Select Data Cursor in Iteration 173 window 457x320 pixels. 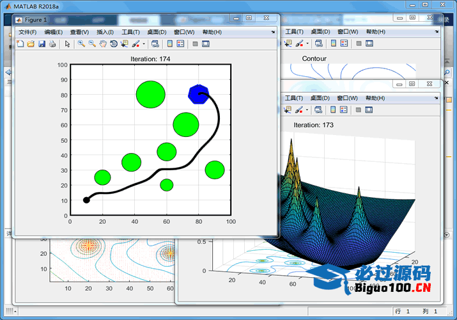coord(288,110)
